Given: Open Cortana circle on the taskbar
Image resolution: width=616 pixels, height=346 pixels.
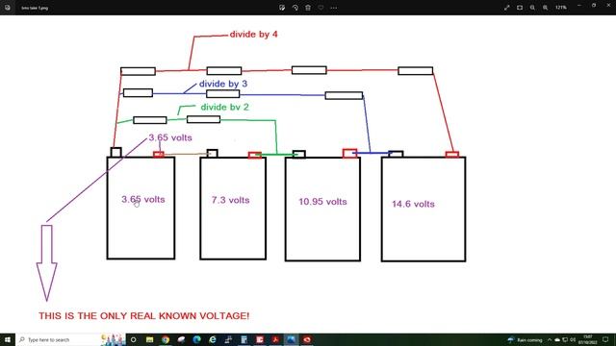Looking at the screenshot, I should pyautogui.click(x=134, y=339).
